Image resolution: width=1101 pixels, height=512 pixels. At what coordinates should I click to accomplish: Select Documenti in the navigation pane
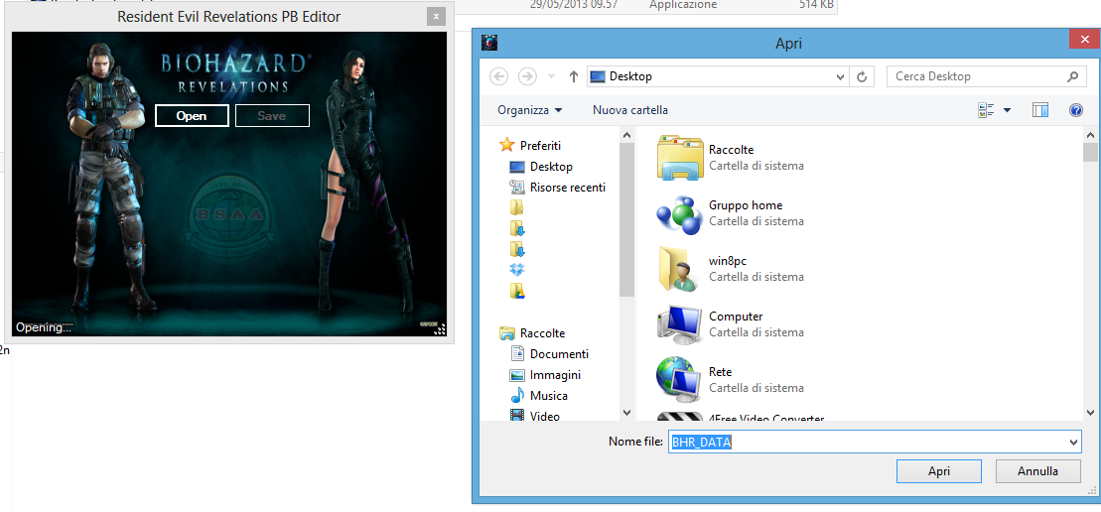558,354
